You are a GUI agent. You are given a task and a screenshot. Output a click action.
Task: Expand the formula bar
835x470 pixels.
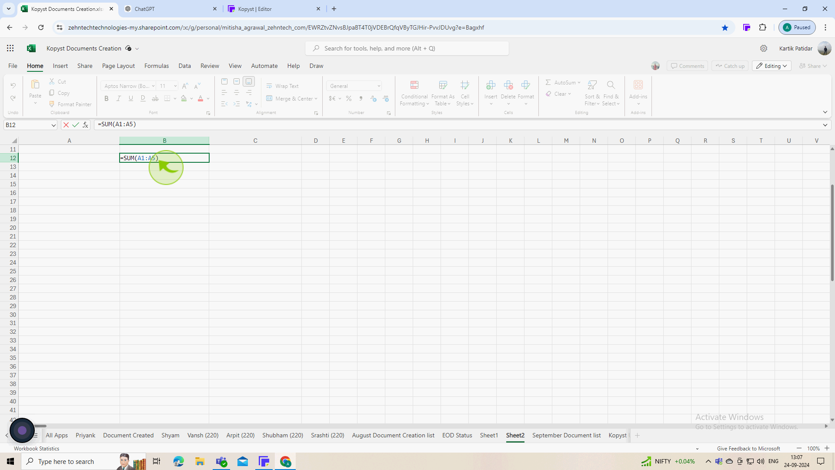(x=825, y=125)
